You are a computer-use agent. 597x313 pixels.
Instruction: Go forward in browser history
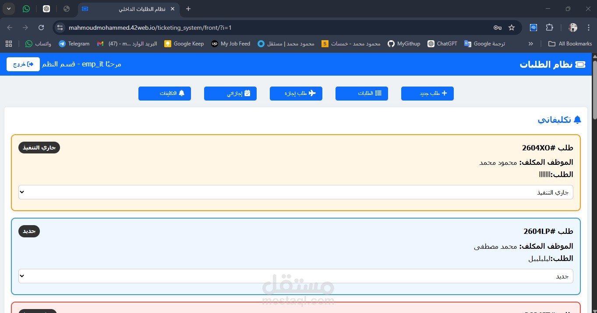25,28
